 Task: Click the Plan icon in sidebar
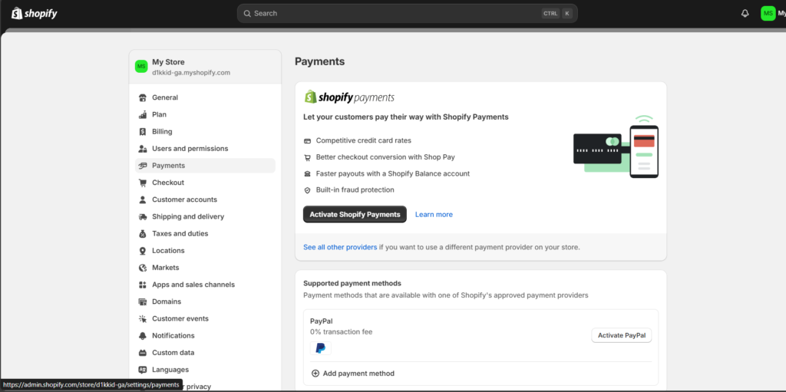click(142, 115)
